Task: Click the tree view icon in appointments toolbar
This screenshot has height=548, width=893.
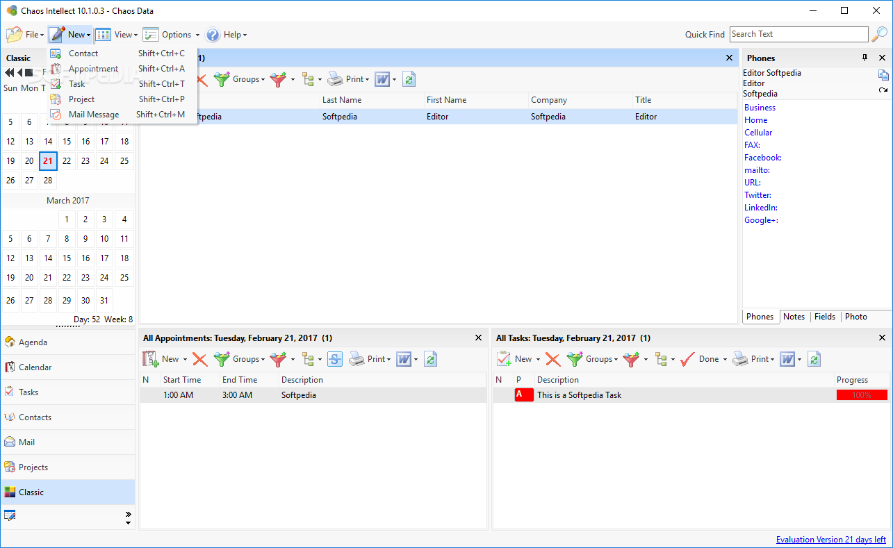Action: pyautogui.click(x=309, y=359)
